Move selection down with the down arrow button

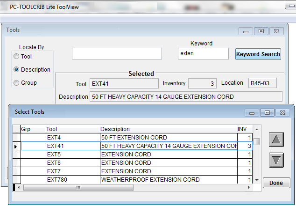coord(276,160)
